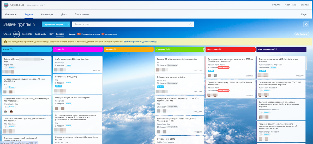Click the 45 tasks without deadline counter
The width and height of the screenshot is (313, 144).
tap(79, 34)
